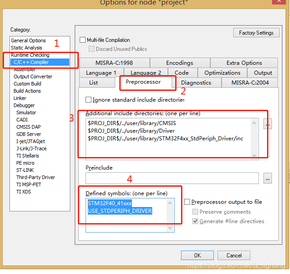Select Static Analysis category

[x=27, y=48]
